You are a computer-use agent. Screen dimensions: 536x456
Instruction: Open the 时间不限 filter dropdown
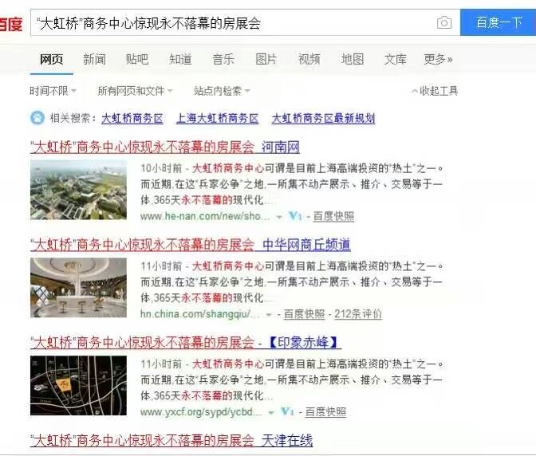pyautogui.click(x=53, y=91)
